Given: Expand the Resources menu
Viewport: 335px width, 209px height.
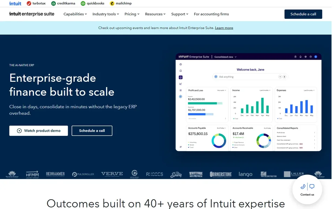Looking at the screenshot, I should click(x=155, y=14).
